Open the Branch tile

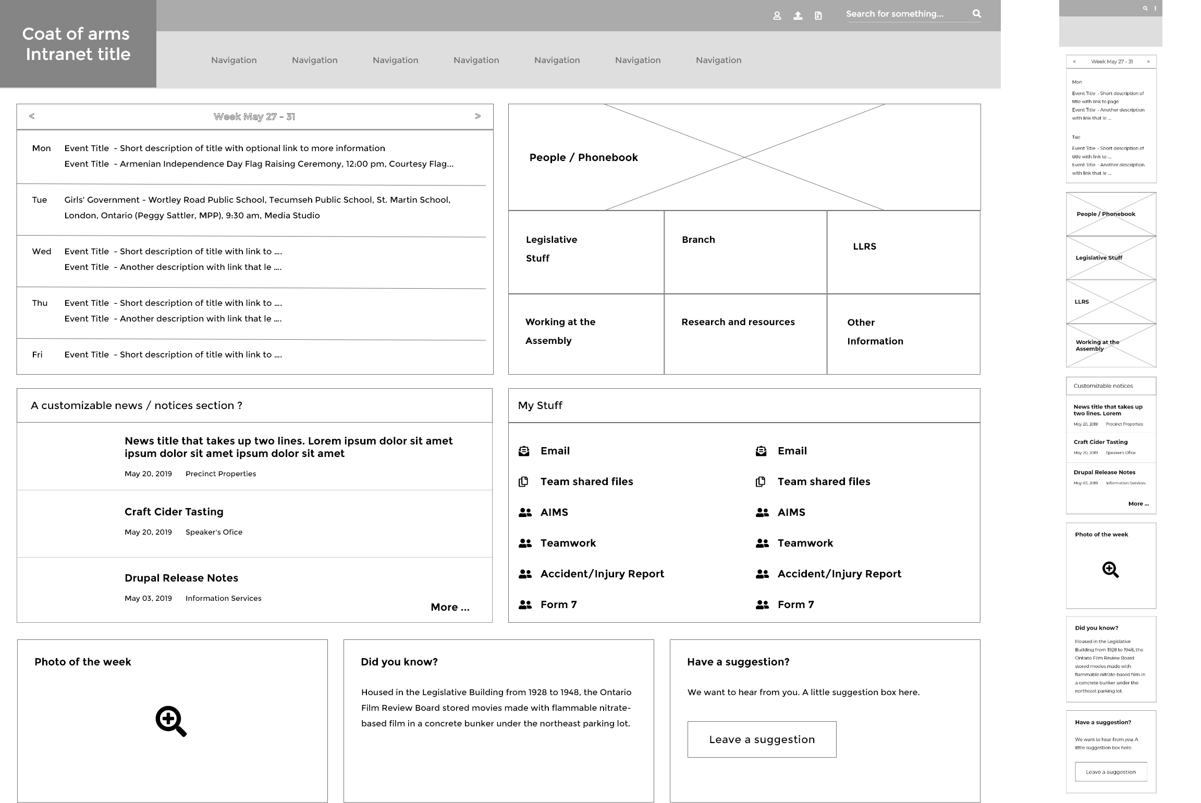(745, 252)
